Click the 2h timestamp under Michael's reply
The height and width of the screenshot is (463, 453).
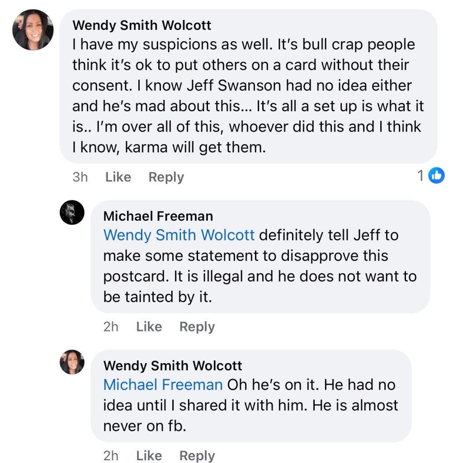(111, 326)
